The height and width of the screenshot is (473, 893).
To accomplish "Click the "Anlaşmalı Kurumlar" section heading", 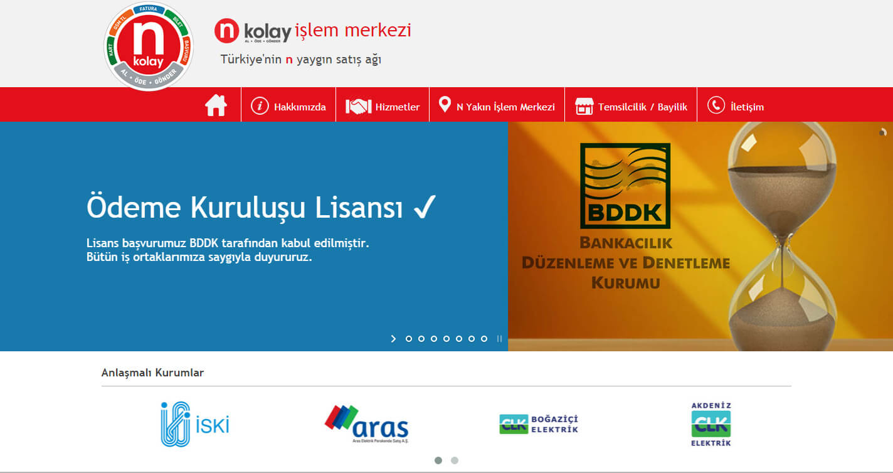I will point(152,373).
